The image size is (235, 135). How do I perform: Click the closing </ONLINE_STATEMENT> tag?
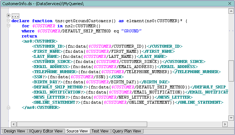(x=199, y=102)
